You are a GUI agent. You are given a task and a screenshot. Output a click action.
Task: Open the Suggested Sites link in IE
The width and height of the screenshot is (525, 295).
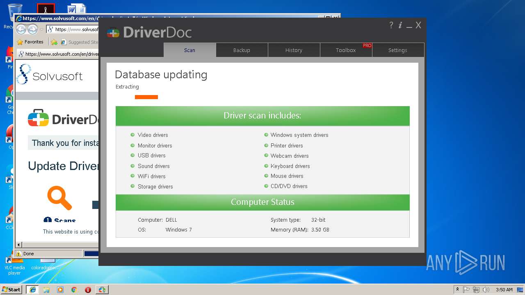point(80,42)
